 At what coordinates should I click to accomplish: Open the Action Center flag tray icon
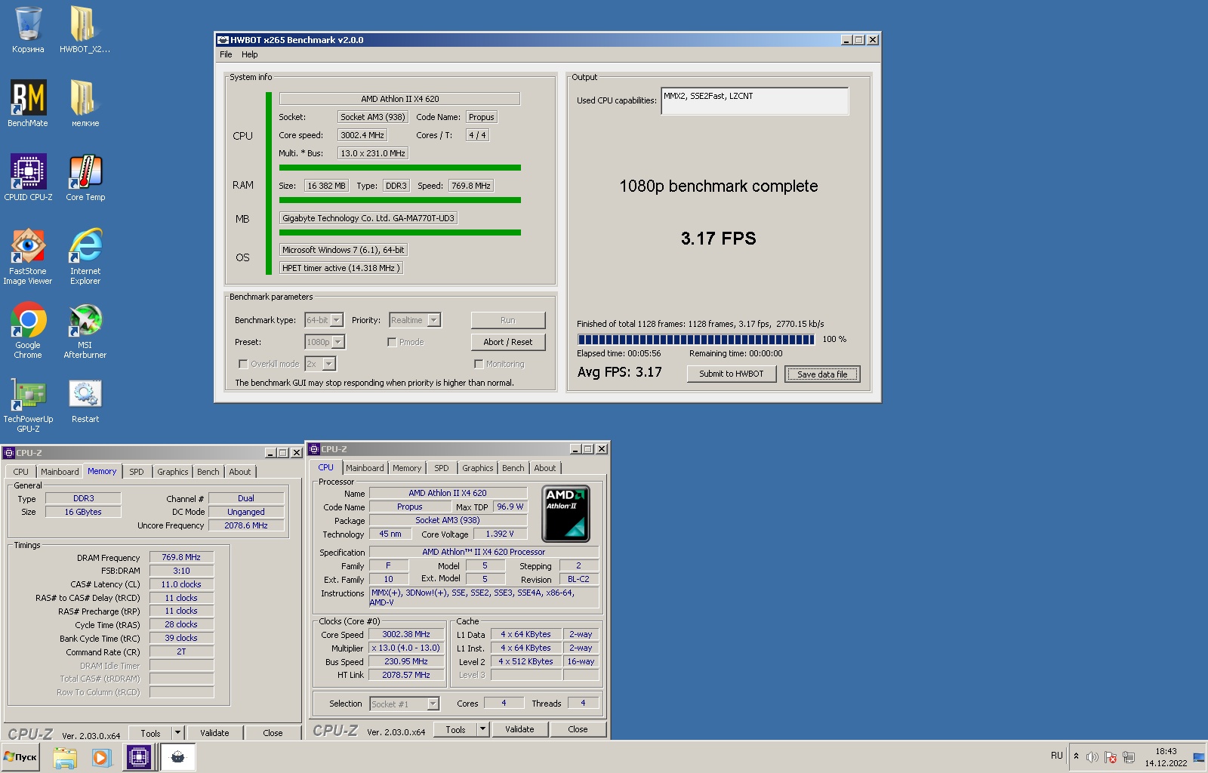[1110, 757]
